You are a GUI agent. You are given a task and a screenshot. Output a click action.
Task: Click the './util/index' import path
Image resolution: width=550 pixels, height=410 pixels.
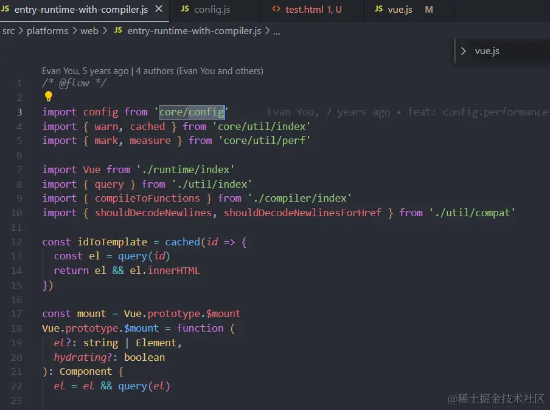[x=212, y=184]
